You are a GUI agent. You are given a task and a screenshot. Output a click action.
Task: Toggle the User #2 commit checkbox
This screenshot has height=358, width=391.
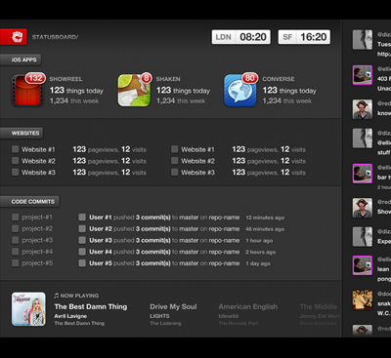click(x=82, y=228)
